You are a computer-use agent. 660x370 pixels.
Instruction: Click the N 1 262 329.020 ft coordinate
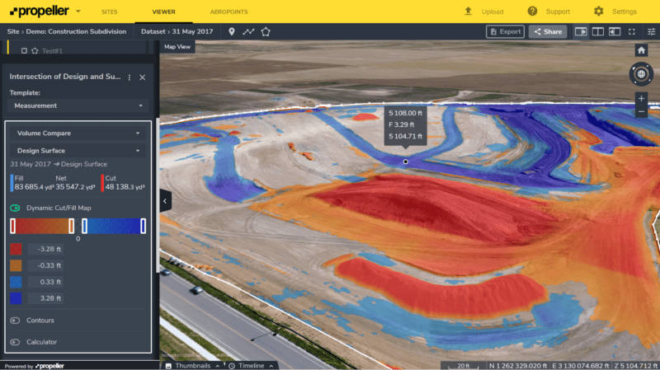click(518, 366)
